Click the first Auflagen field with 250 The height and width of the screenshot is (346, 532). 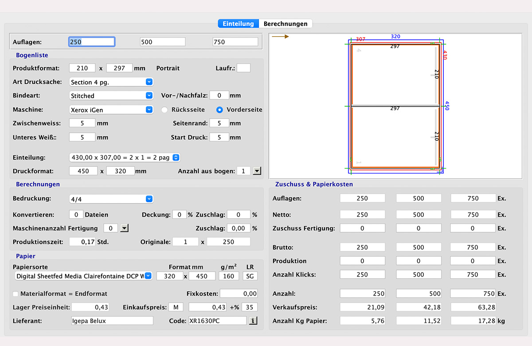click(x=92, y=42)
